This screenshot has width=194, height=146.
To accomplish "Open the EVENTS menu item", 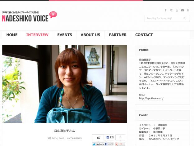I will click(65, 35).
